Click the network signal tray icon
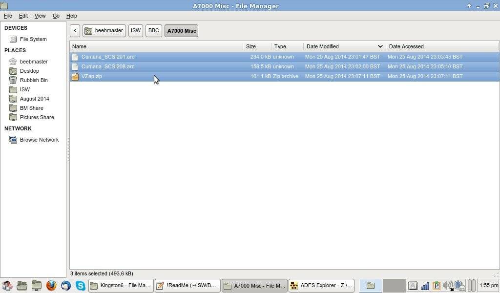Viewport: 500px width, 293px height. pyautogui.click(x=425, y=286)
